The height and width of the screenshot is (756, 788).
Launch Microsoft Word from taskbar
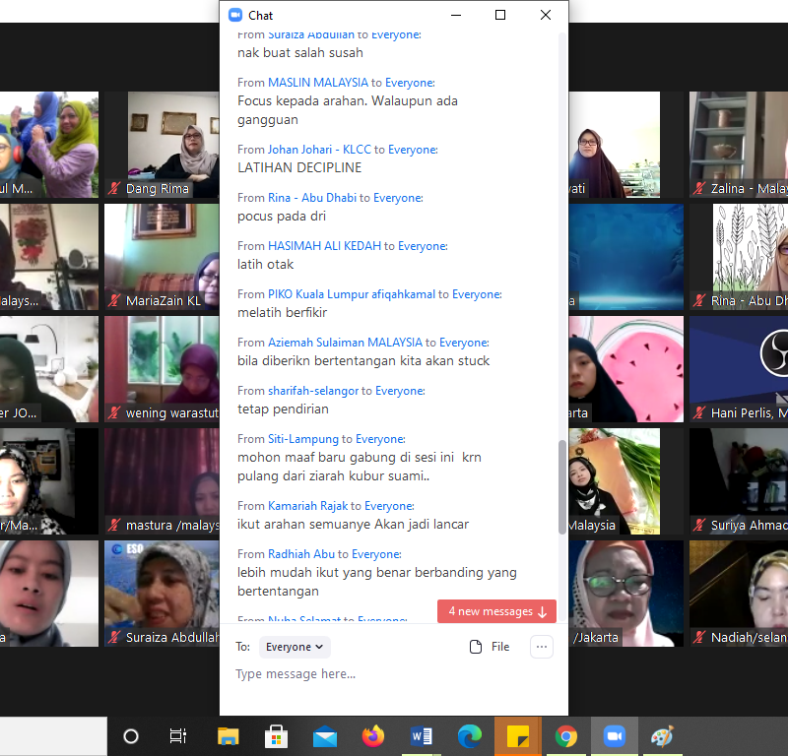(421, 736)
